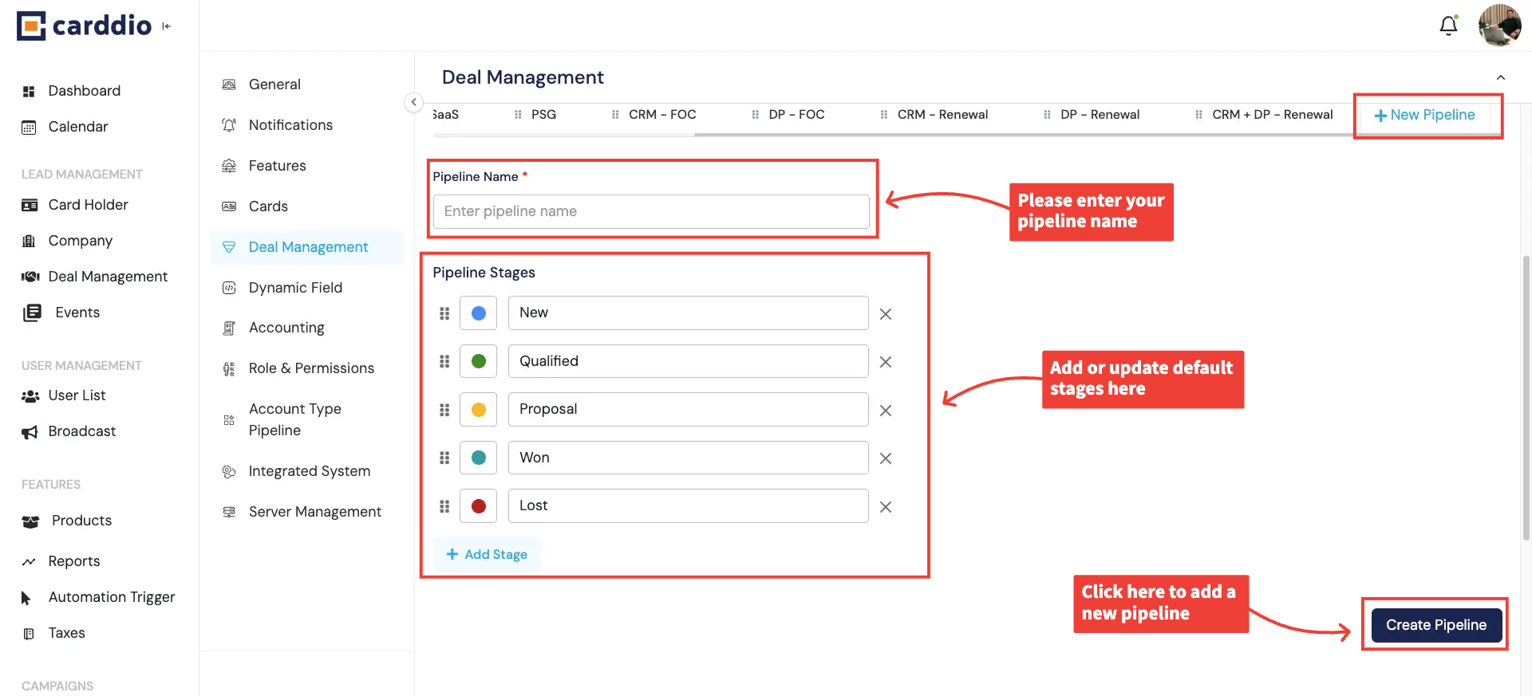Viewport: 1532px width, 696px height.
Task: Click drag handle of Qualified stage
Action: pyautogui.click(x=444, y=361)
